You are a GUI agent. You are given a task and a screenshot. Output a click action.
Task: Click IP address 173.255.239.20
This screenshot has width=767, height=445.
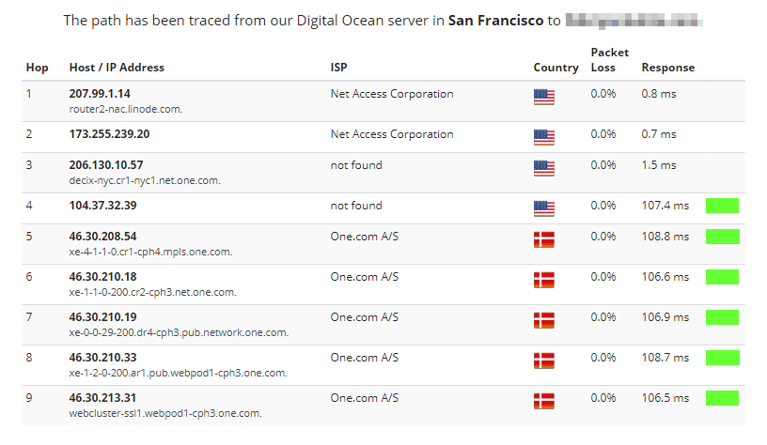(109, 134)
